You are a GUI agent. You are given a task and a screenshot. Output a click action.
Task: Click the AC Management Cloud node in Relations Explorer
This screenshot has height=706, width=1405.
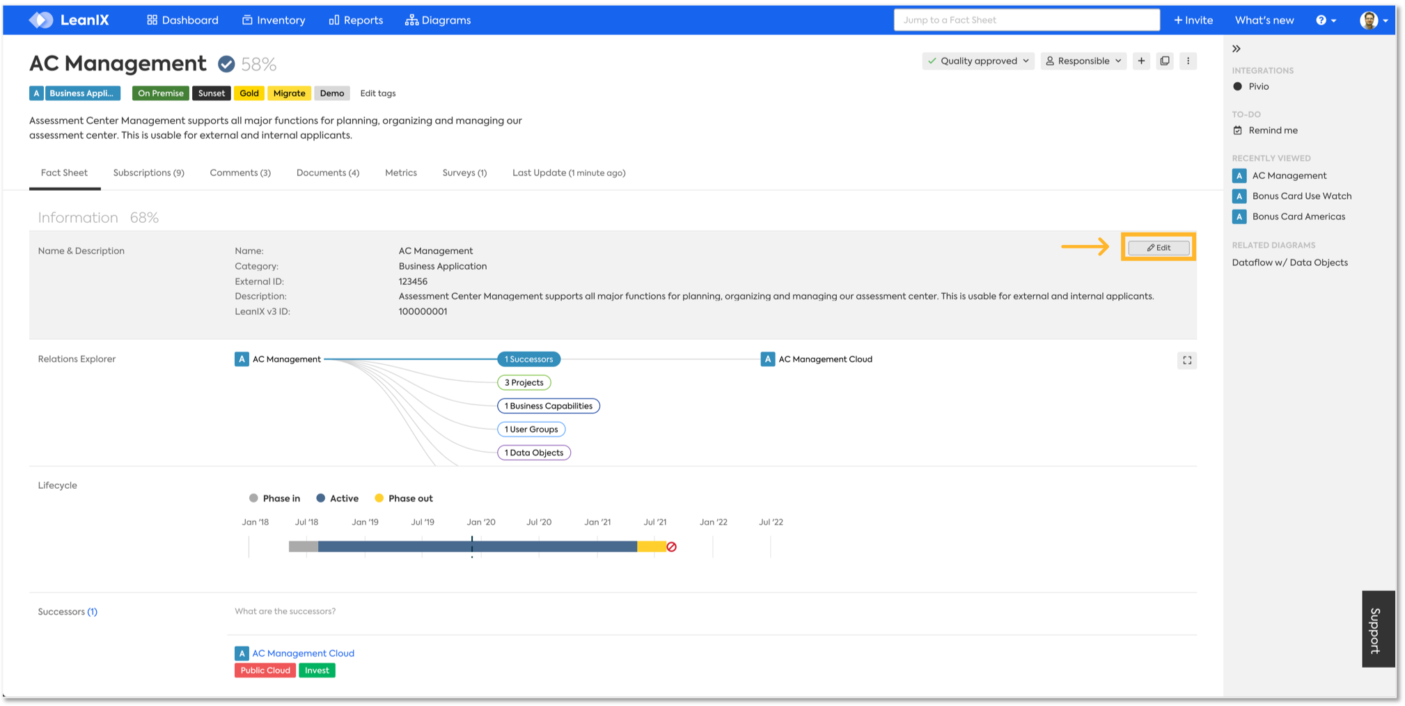pyautogui.click(x=817, y=359)
